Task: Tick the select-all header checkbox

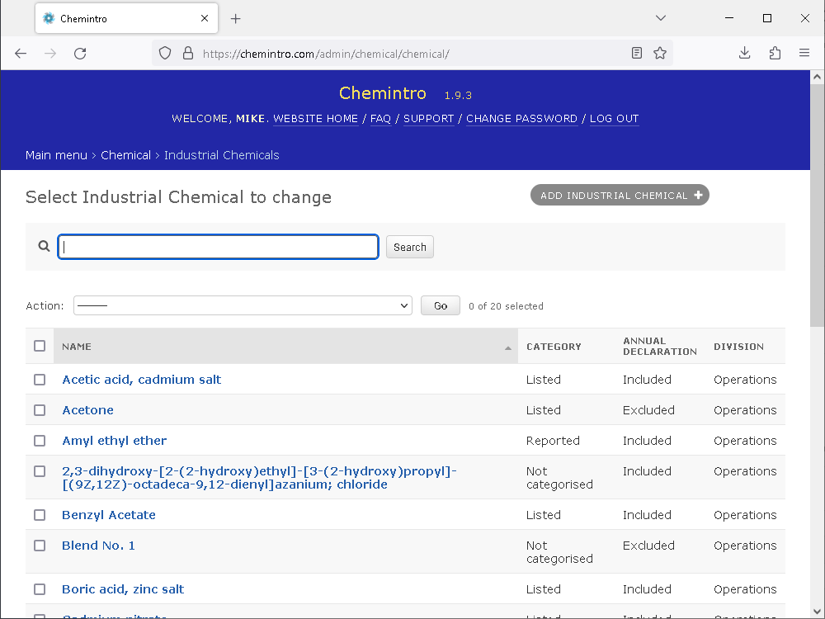Action: point(40,346)
